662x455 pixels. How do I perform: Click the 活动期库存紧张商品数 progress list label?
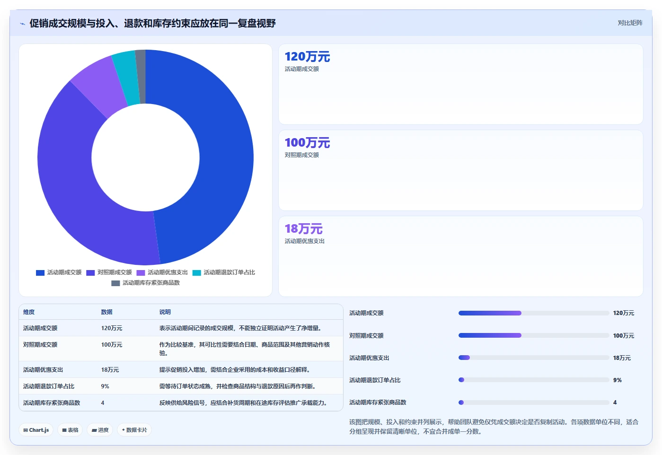click(378, 402)
